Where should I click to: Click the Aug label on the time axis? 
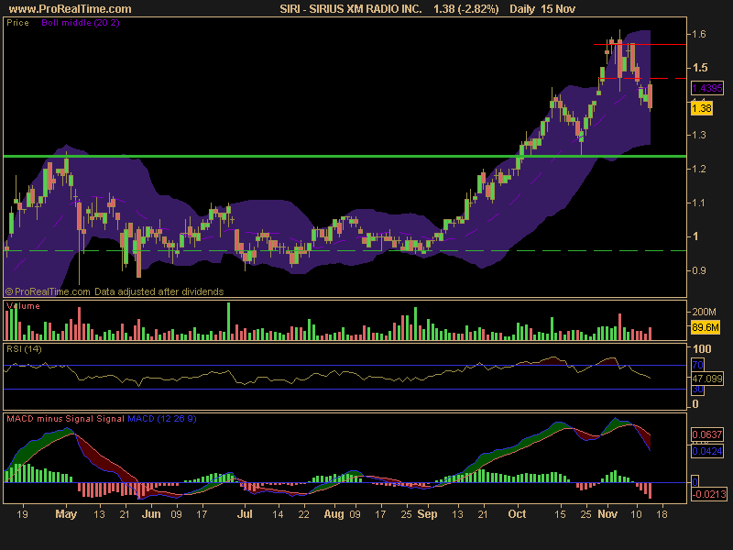point(334,514)
